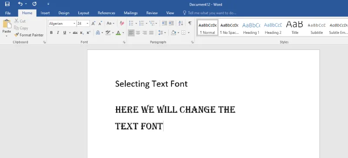Apply the Title style
The width and height of the screenshot is (348, 158).
click(x=295, y=28)
